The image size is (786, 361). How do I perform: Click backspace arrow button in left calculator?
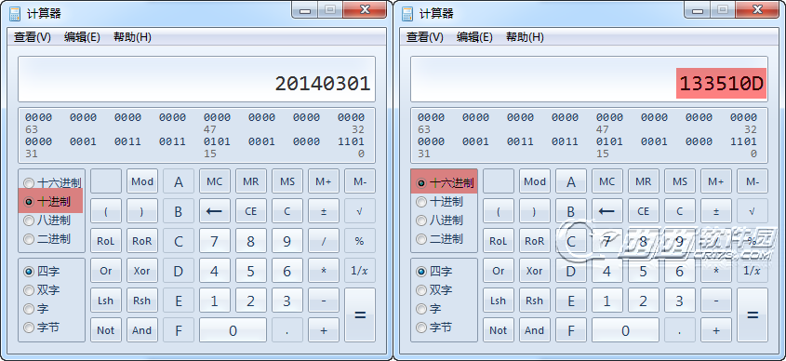(x=215, y=211)
